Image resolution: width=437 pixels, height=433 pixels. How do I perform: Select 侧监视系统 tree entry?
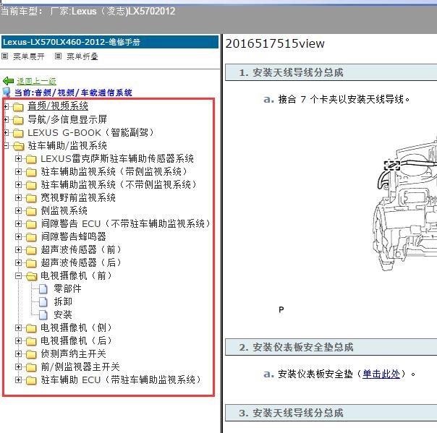coord(64,211)
